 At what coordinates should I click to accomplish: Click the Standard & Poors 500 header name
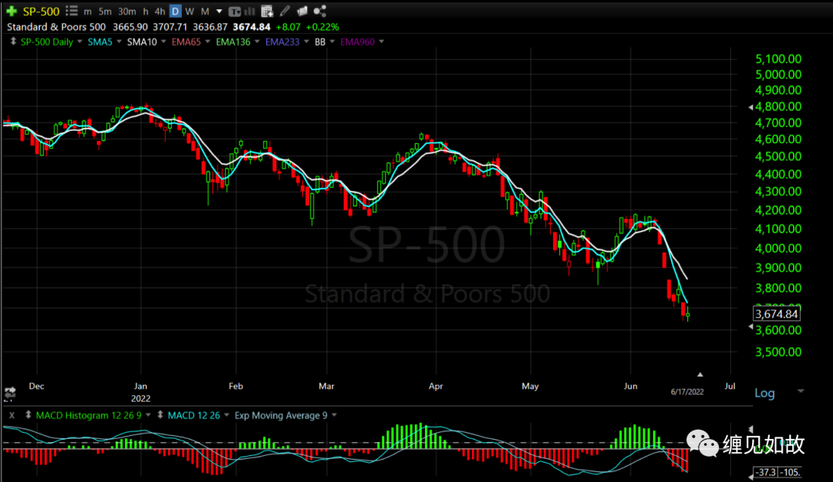[56, 26]
